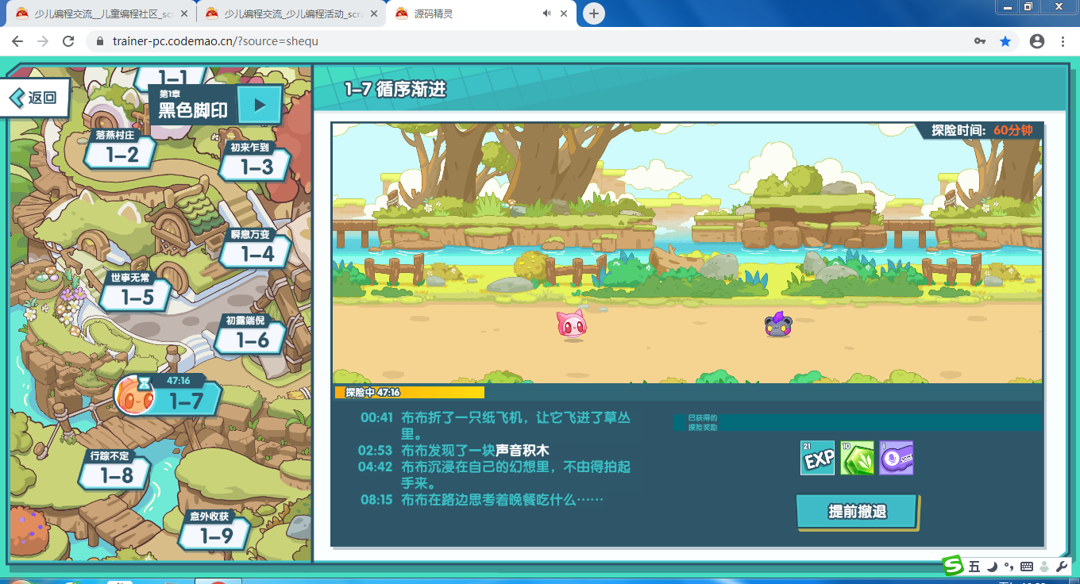Open the Chrome profile account icon
Image resolution: width=1080 pixels, height=584 pixels.
[x=1037, y=41]
